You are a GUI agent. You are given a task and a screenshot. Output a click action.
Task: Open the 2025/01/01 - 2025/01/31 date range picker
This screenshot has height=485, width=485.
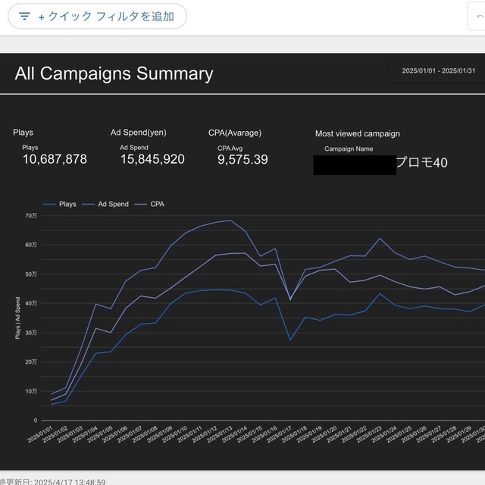440,71
